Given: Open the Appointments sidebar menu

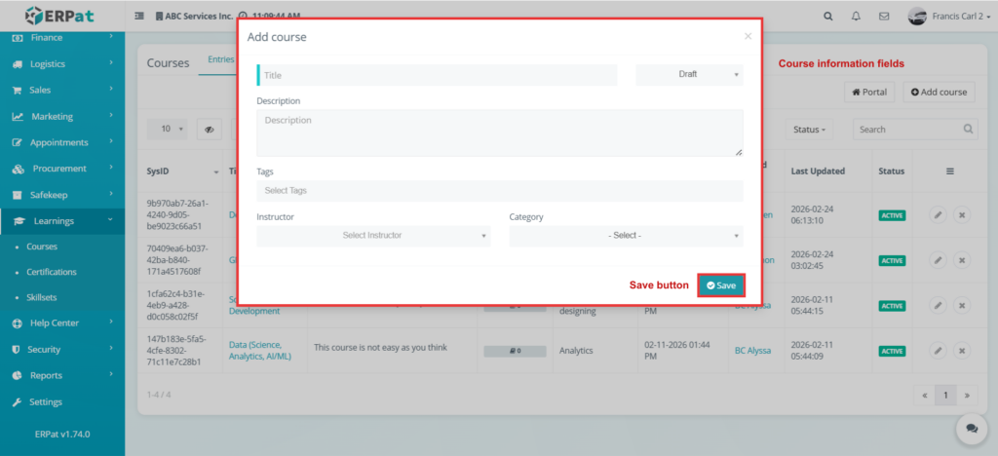Looking at the screenshot, I should (x=62, y=142).
